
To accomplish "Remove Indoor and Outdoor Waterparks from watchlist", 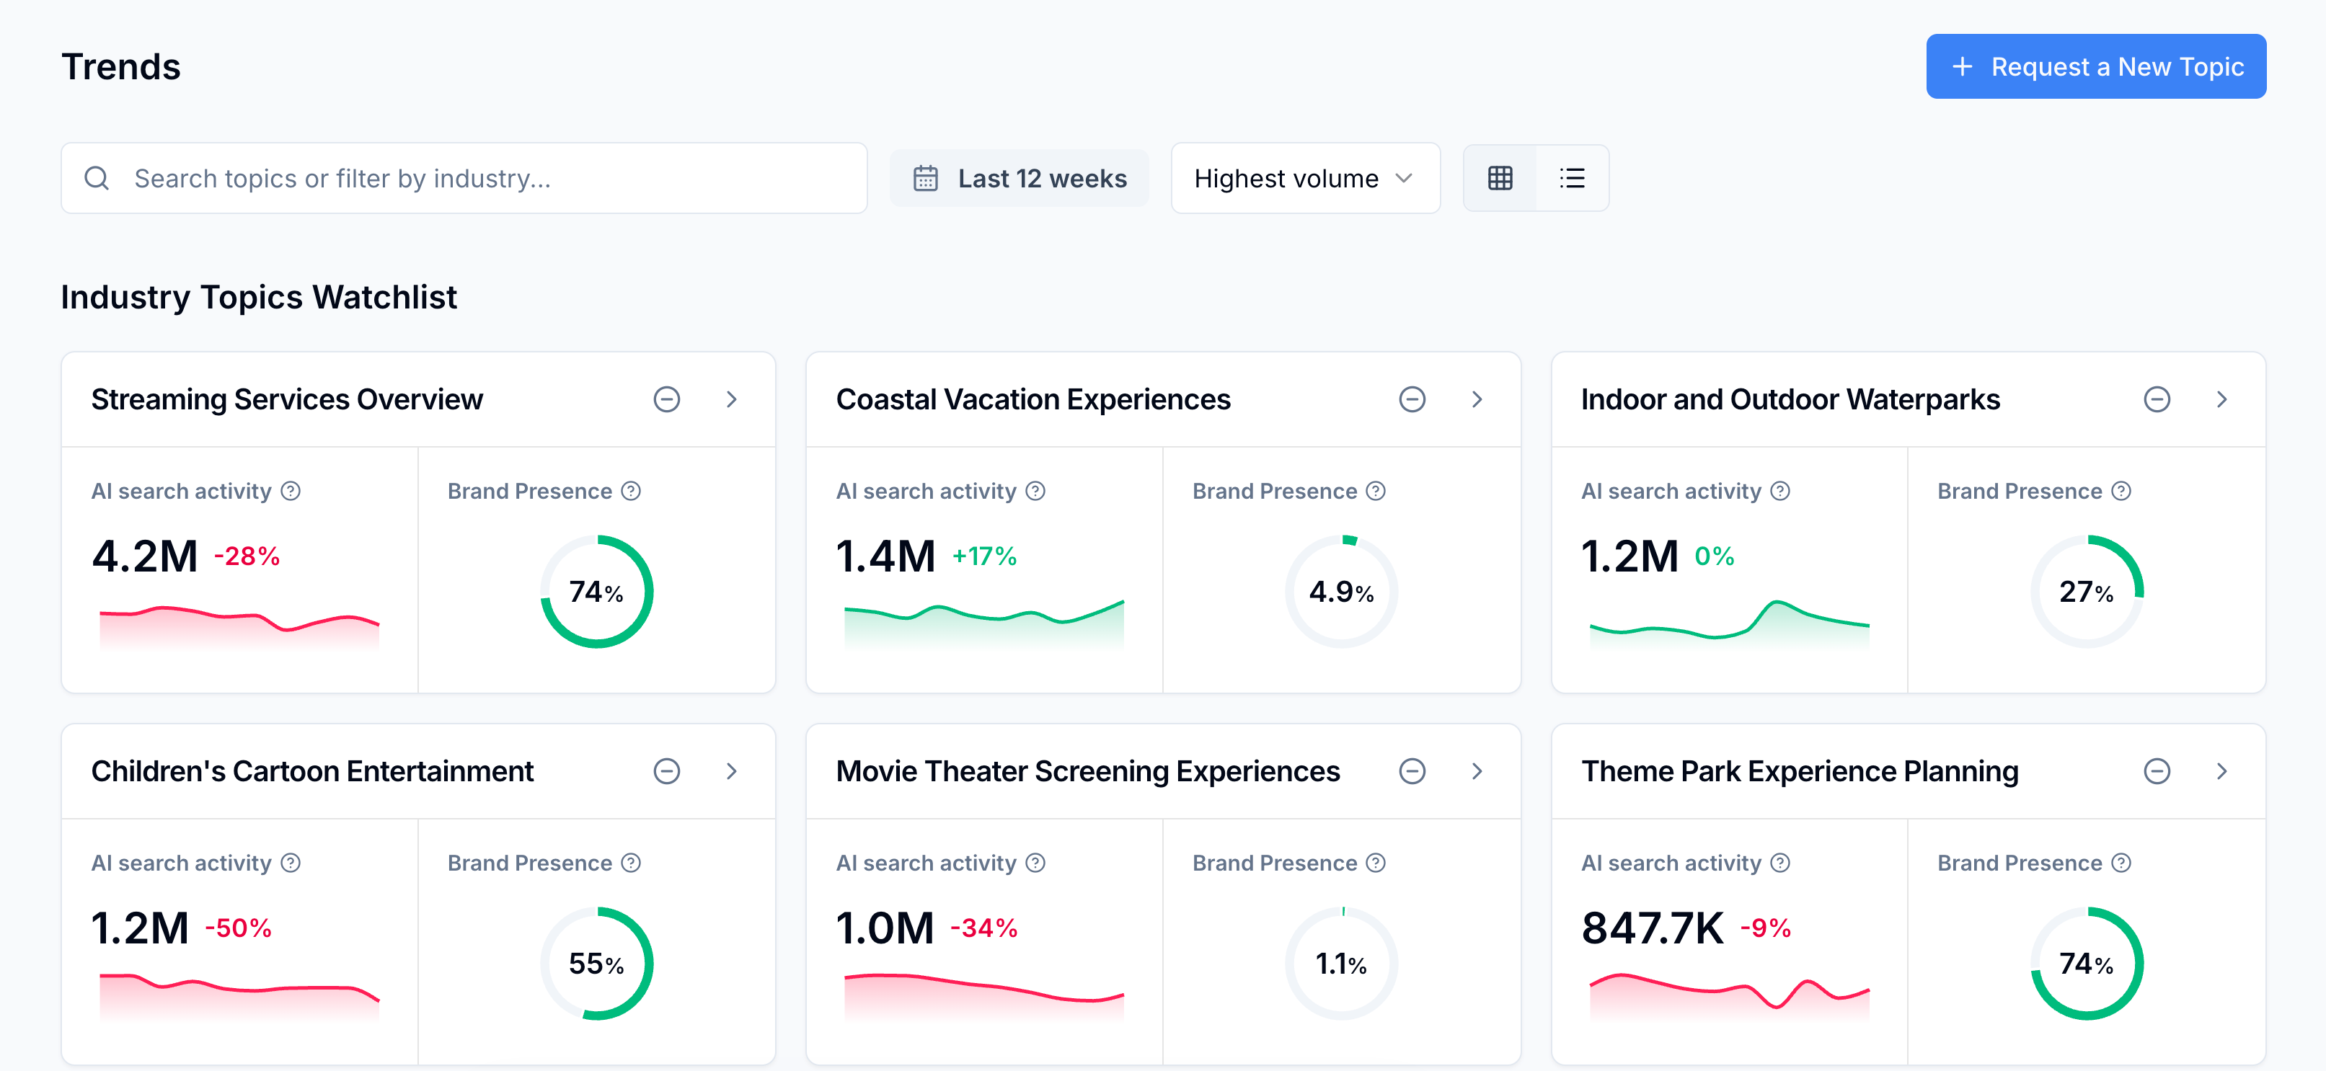I will [x=2157, y=399].
